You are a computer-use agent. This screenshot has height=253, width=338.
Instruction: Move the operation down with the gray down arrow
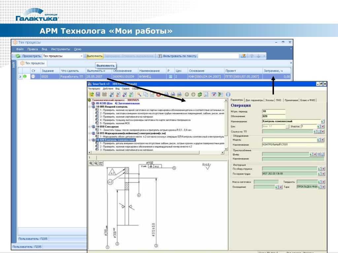[193, 95]
